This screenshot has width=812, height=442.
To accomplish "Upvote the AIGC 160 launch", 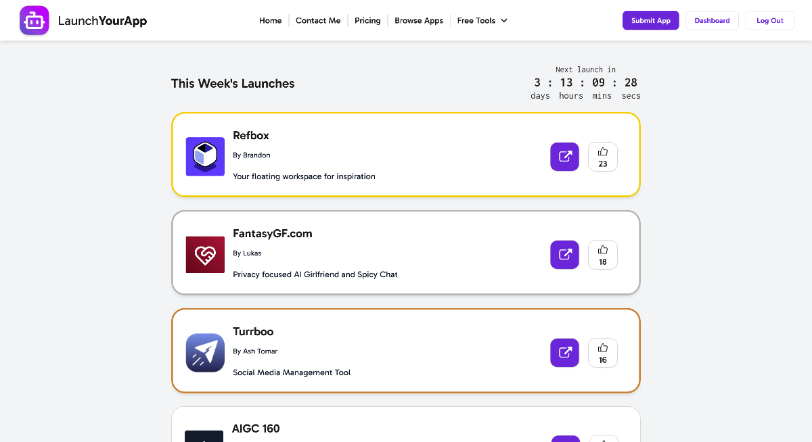I will pyautogui.click(x=602, y=438).
